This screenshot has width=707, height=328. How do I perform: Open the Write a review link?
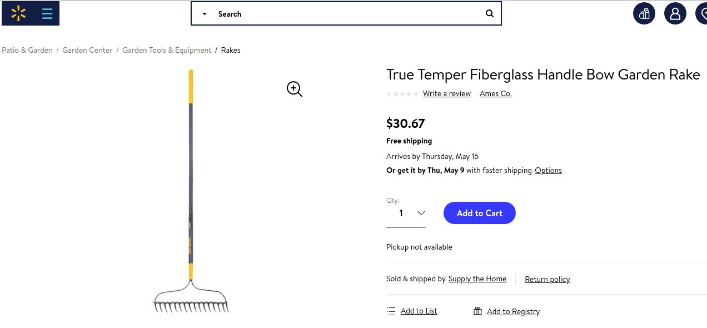pos(446,93)
